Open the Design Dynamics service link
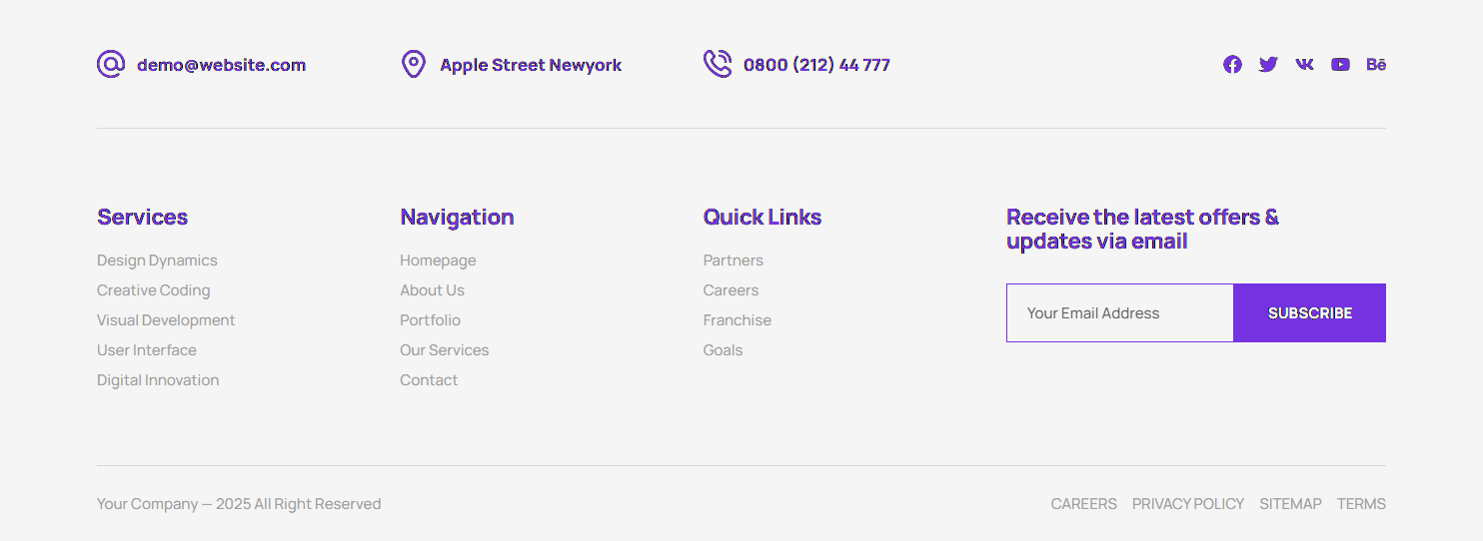 pos(157,261)
